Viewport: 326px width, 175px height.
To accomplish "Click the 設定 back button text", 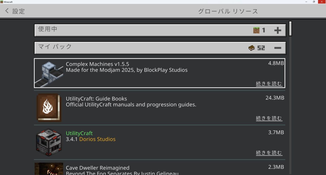I will click(x=19, y=11).
